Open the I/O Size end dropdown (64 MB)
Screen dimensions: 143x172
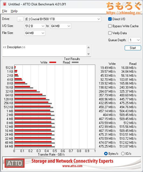point(61,26)
